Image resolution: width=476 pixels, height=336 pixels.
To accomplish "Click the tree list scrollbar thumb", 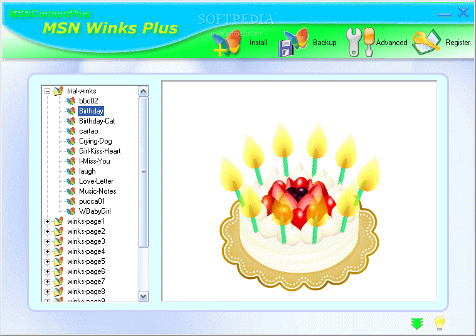I will (x=143, y=172).
